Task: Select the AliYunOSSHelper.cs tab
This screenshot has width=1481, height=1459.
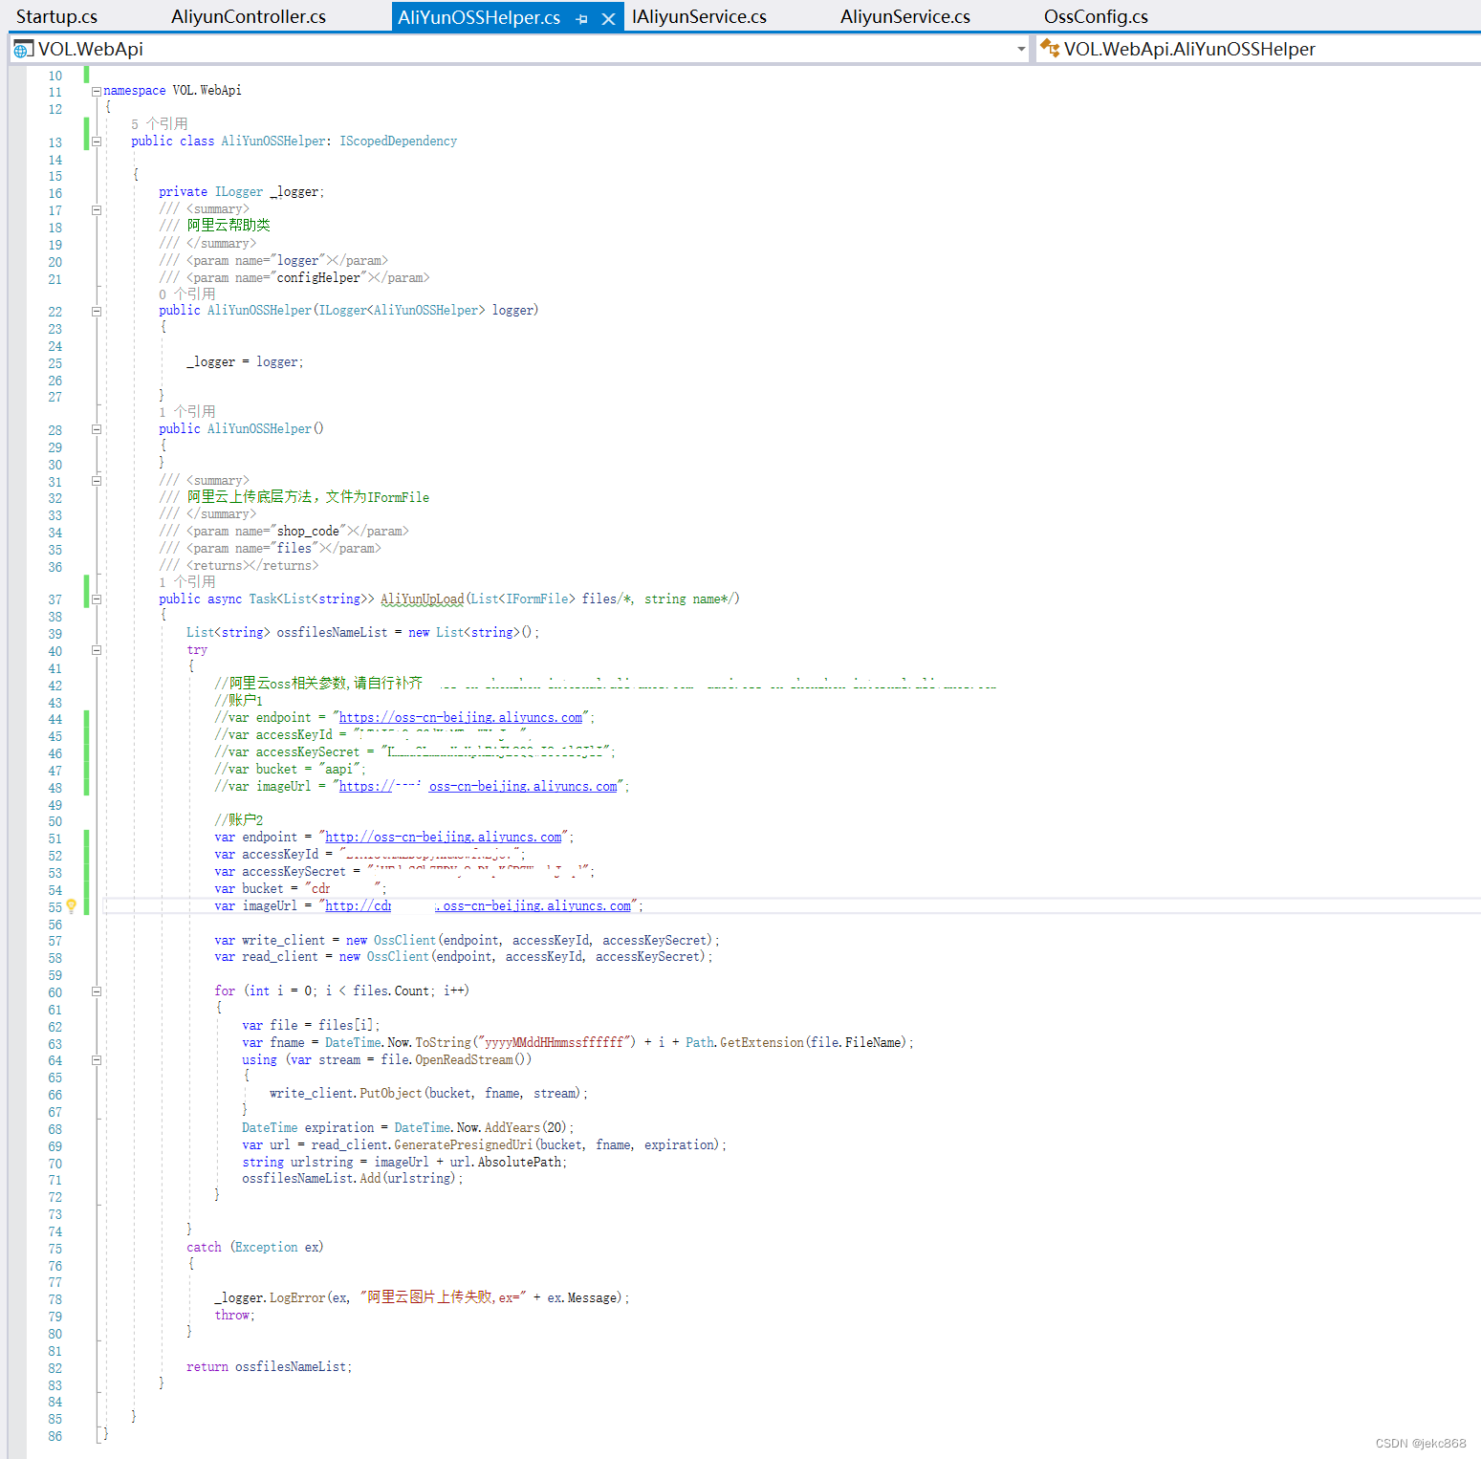Action: (x=479, y=17)
